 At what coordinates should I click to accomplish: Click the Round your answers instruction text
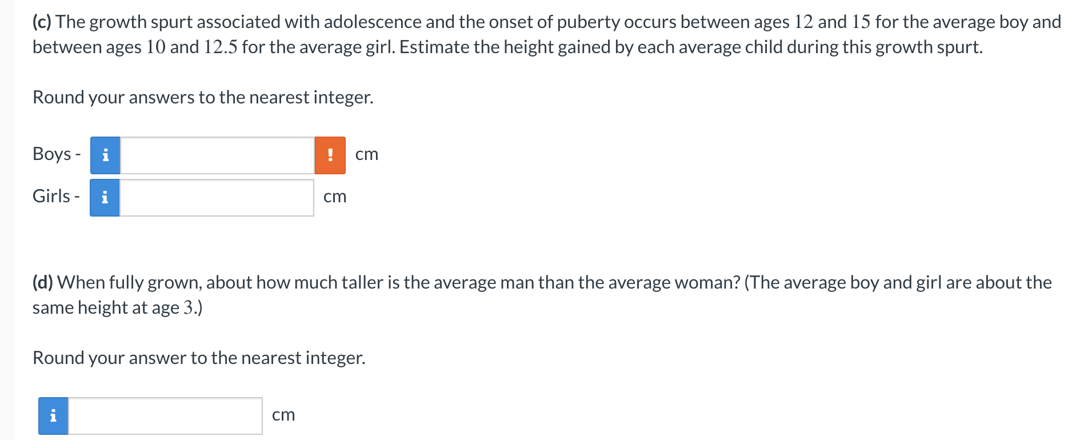click(x=203, y=97)
